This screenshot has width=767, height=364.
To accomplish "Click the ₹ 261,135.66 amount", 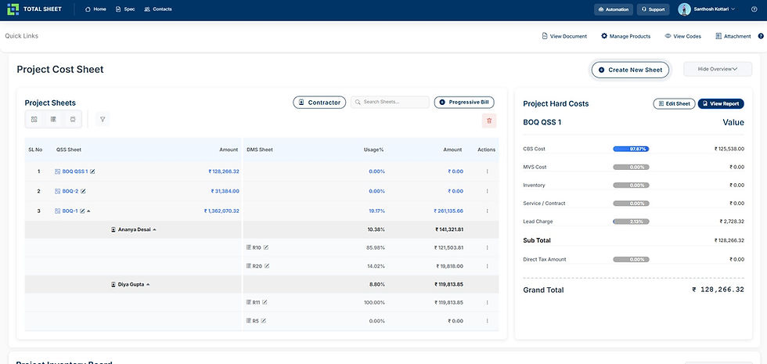I will pyautogui.click(x=448, y=211).
